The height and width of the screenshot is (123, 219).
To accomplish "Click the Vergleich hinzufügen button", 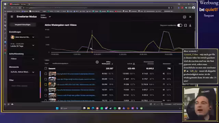I will coord(23,25).
